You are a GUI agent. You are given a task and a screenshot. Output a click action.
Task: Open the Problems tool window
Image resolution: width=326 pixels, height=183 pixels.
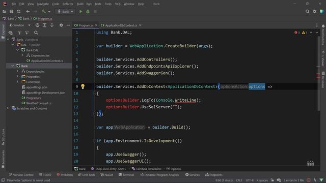[x=65, y=175]
